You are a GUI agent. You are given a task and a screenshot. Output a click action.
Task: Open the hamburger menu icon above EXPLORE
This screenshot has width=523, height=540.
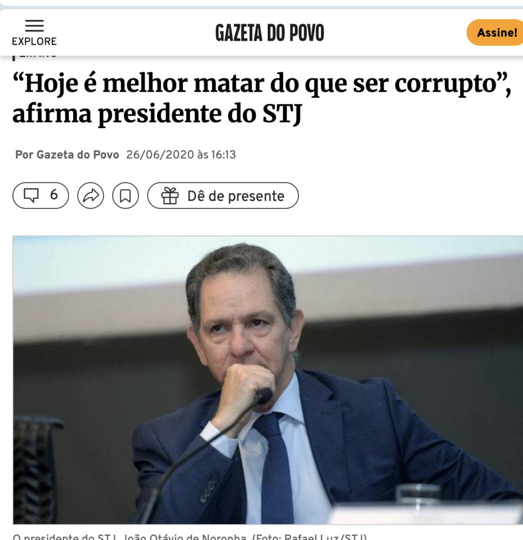pyautogui.click(x=34, y=26)
